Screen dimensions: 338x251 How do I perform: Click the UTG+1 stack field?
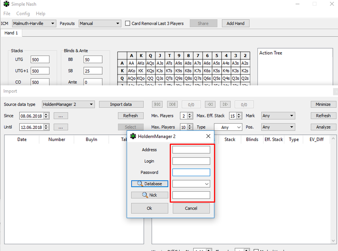click(40, 71)
